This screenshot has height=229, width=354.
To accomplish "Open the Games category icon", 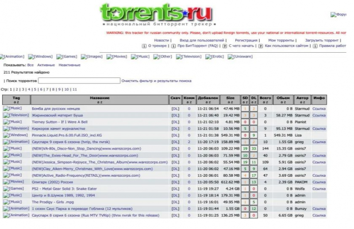I will tap(67, 57).
